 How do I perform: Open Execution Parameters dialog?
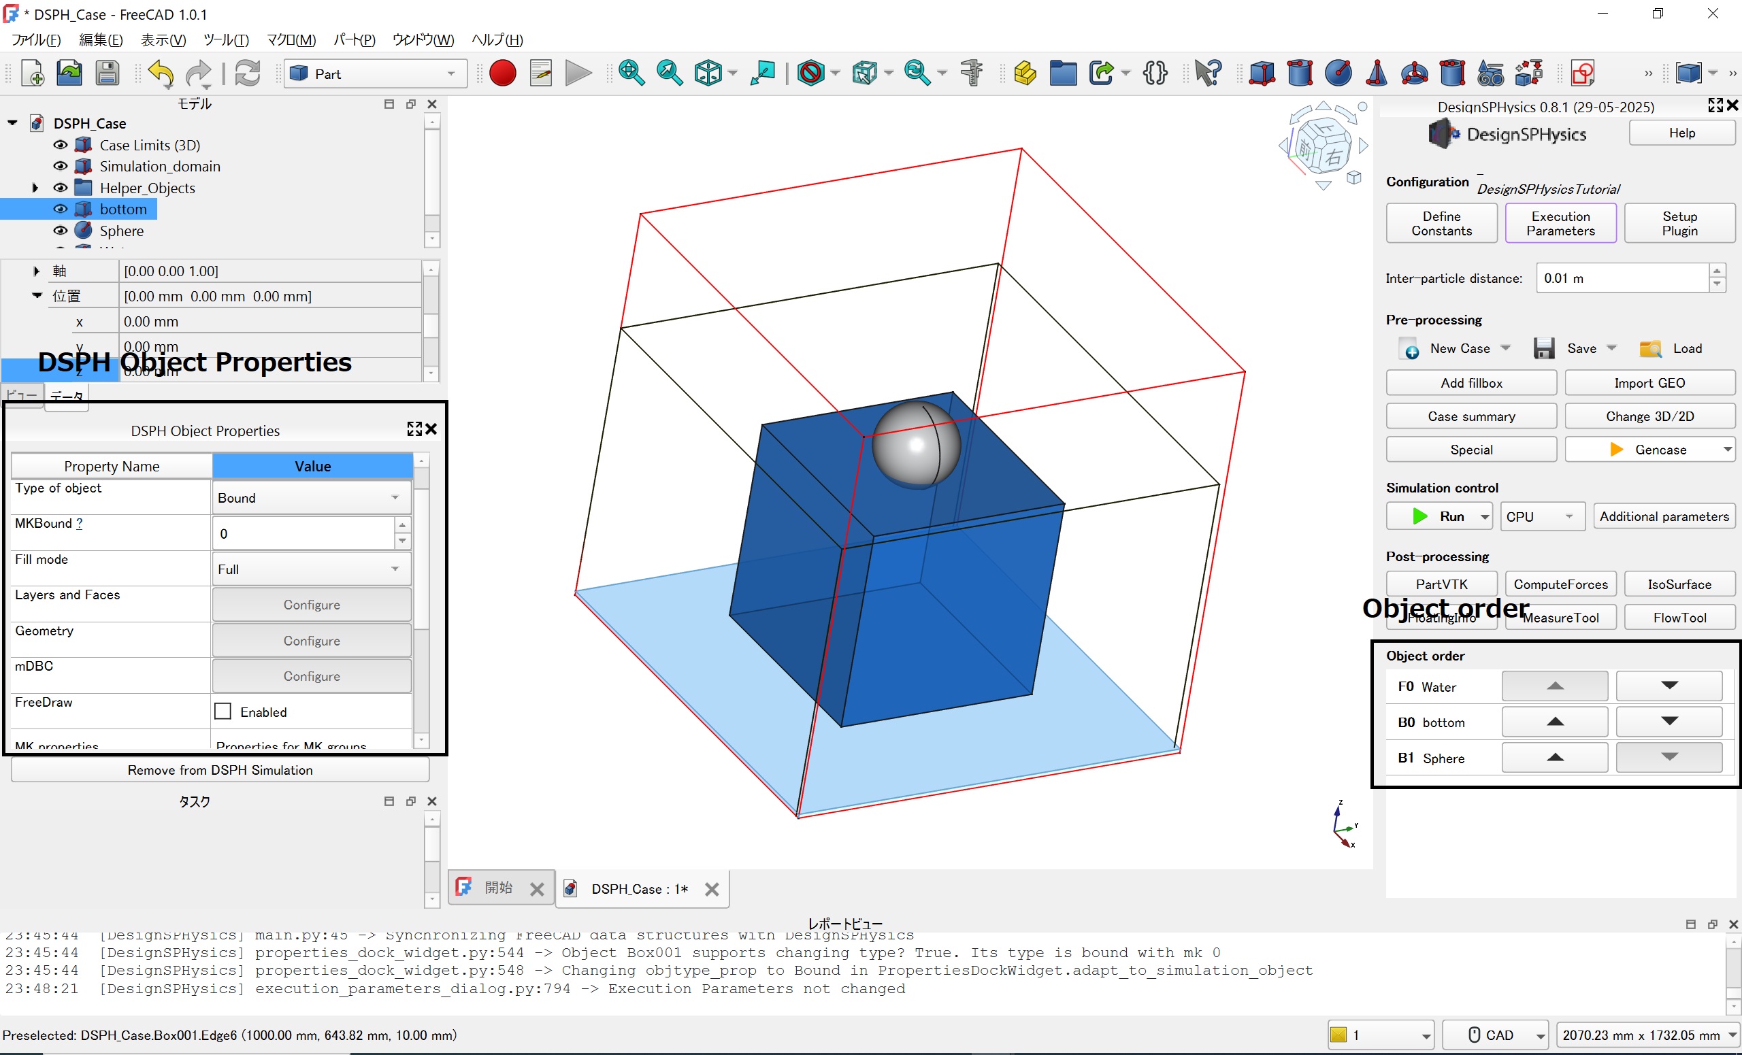click(1560, 223)
